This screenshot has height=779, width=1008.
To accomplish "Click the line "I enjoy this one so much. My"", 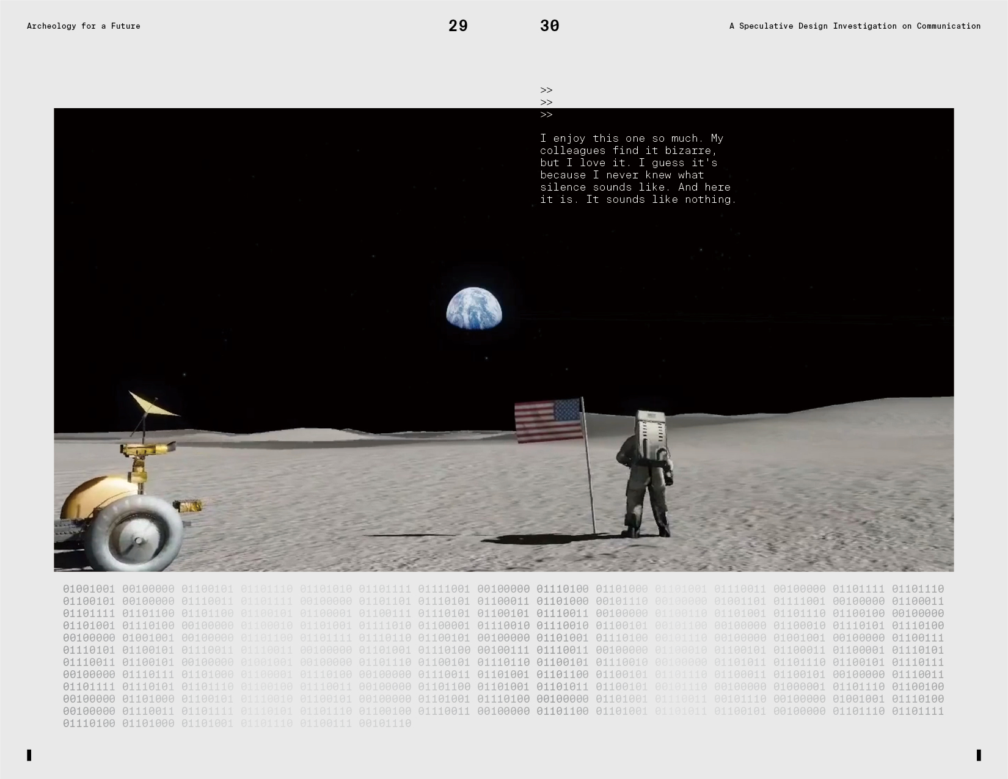I will click(x=632, y=138).
